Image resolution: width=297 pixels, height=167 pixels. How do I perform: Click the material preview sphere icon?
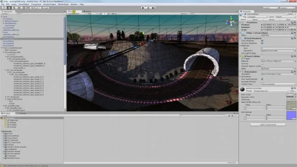tap(242, 89)
